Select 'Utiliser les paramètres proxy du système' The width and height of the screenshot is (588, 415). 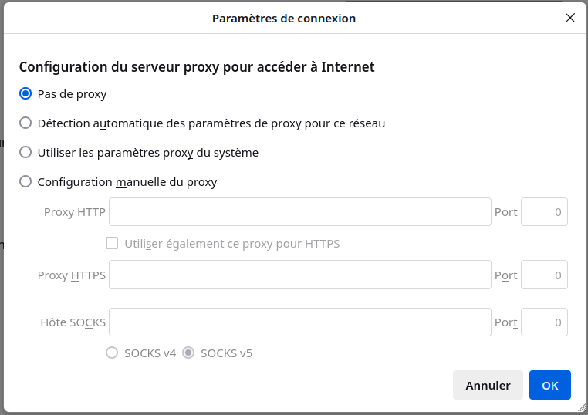pyautogui.click(x=25, y=153)
